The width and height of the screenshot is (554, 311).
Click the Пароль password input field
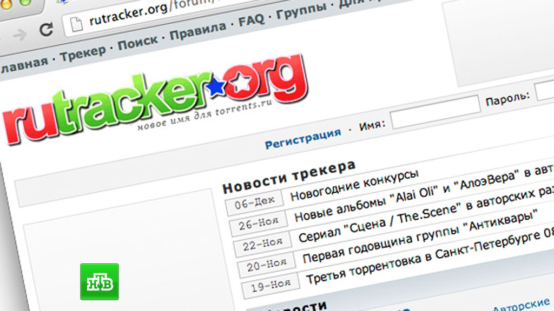pos(545,90)
